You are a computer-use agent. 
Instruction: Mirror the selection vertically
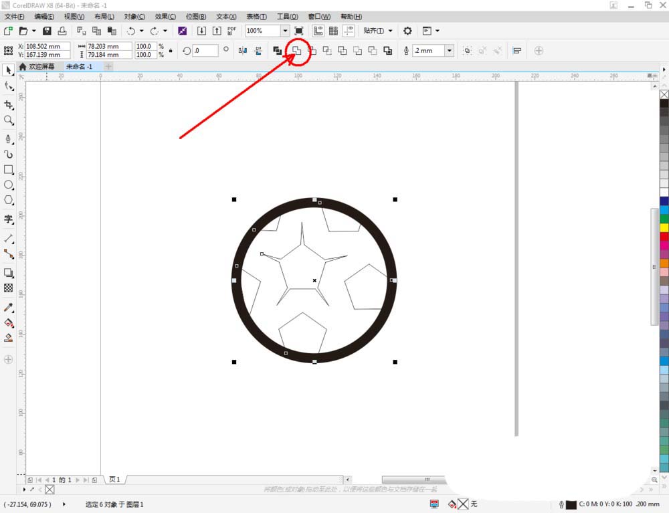(x=258, y=51)
